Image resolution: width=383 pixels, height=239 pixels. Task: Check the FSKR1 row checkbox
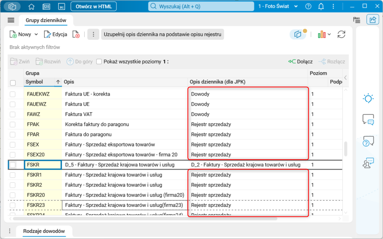[x=13, y=175]
